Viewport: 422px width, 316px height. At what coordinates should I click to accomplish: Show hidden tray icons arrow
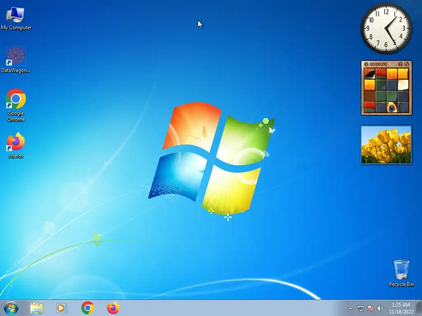(x=350, y=308)
